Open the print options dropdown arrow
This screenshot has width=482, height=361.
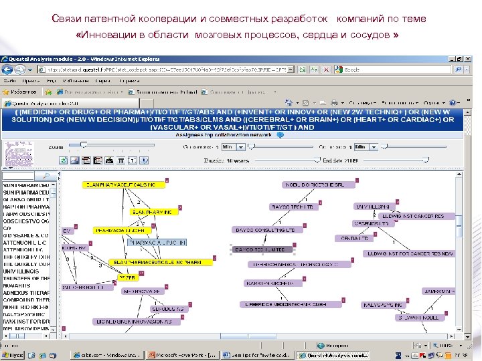[342, 103]
